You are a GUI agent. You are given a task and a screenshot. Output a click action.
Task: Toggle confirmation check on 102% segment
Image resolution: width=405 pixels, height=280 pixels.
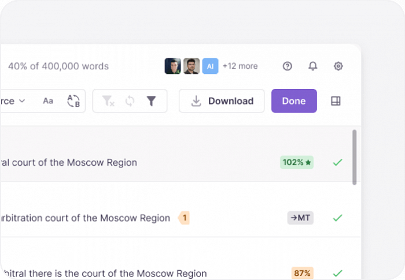pyautogui.click(x=337, y=163)
